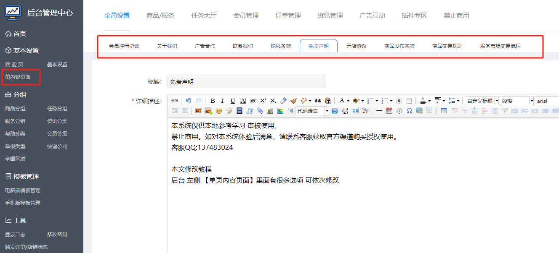This screenshot has height=253, width=559.
Task: Click the paperclip attachment icon
Action: tap(260, 111)
